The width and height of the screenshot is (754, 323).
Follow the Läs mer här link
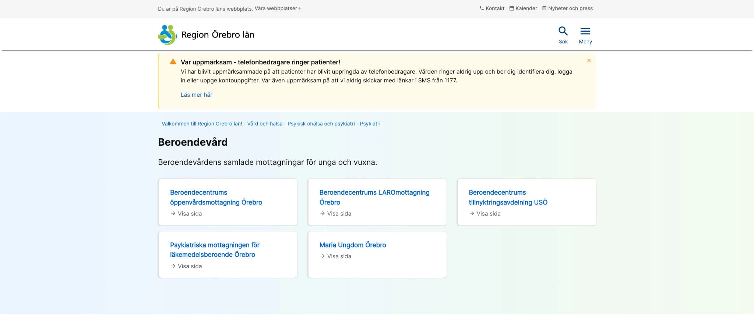[x=196, y=95]
